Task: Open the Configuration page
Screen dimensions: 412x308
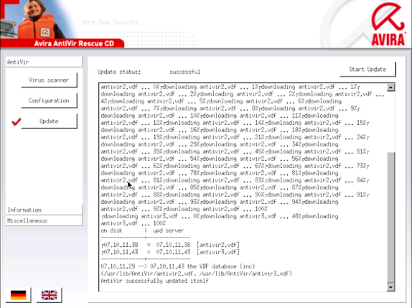Action: [49, 100]
